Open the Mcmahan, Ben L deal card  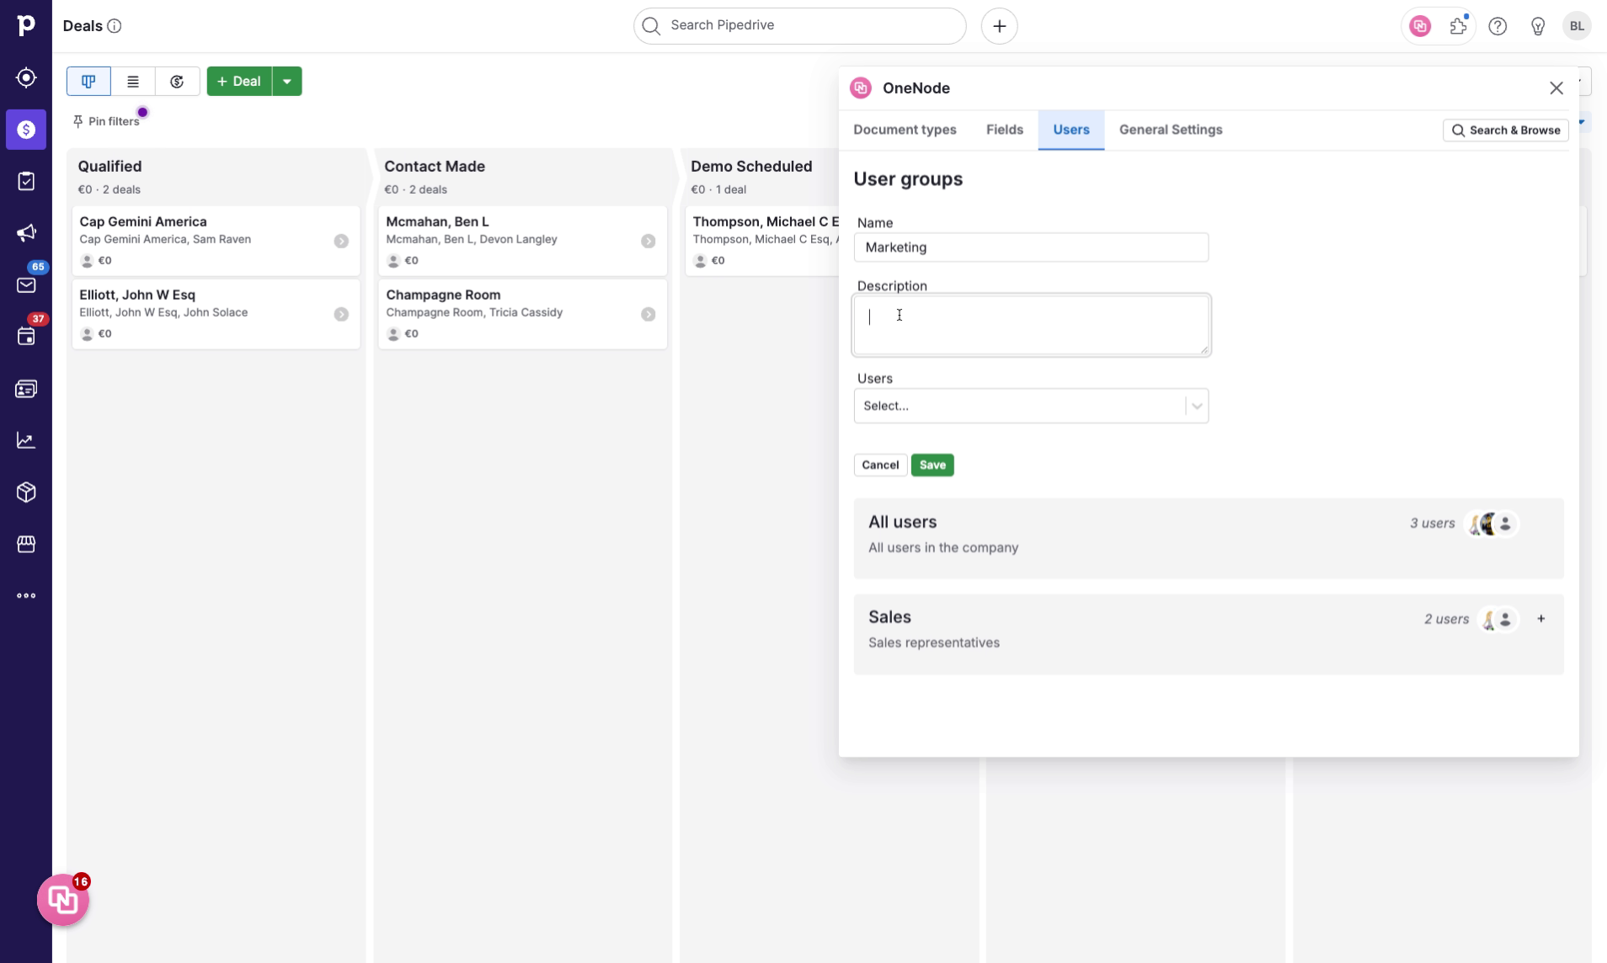pyautogui.click(x=522, y=242)
